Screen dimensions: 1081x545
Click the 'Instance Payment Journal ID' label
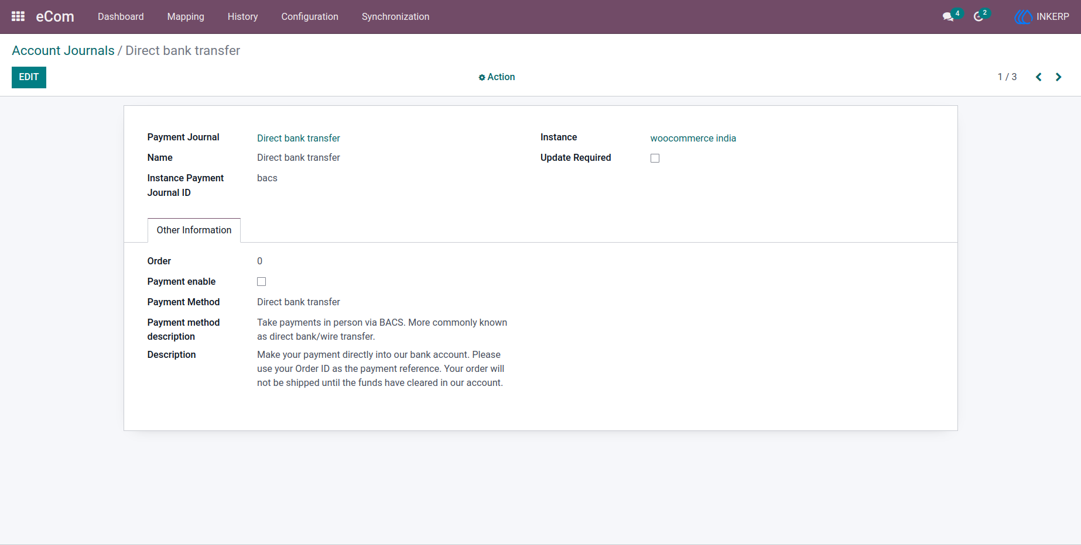[185, 185]
